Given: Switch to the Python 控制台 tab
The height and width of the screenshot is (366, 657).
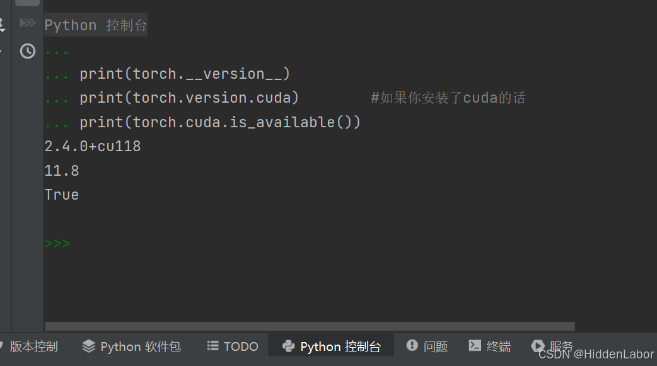Looking at the screenshot, I should coord(331,346).
